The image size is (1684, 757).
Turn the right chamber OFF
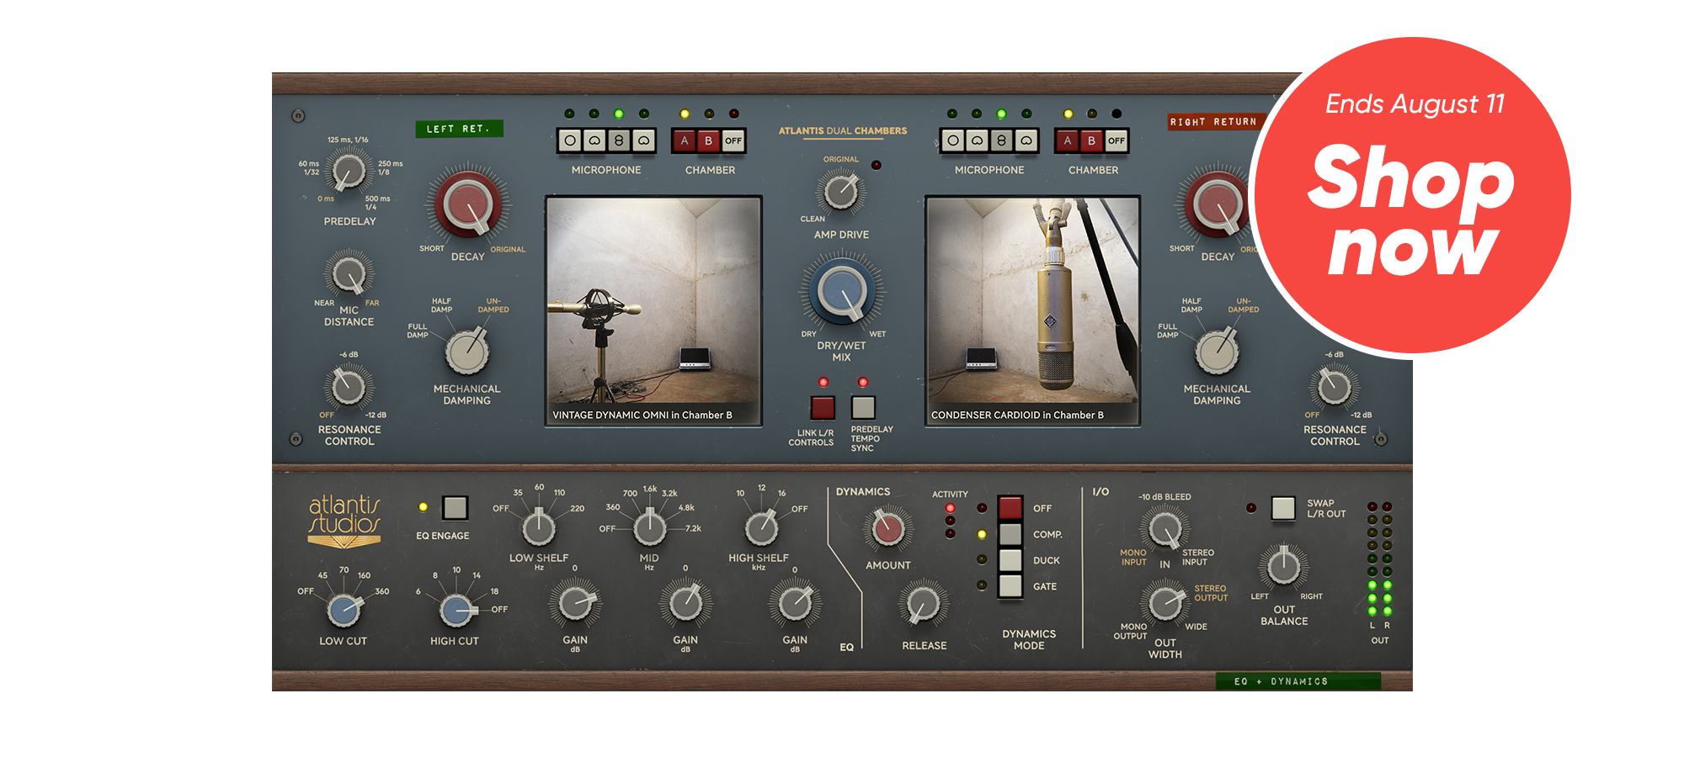pyautogui.click(x=1116, y=140)
